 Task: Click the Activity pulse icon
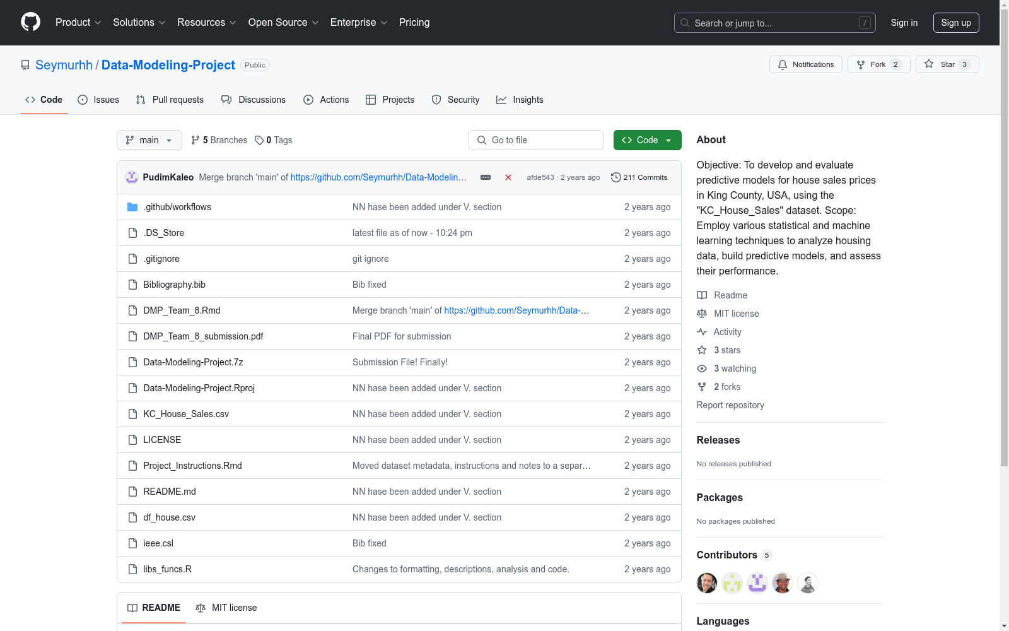click(702, 332)
